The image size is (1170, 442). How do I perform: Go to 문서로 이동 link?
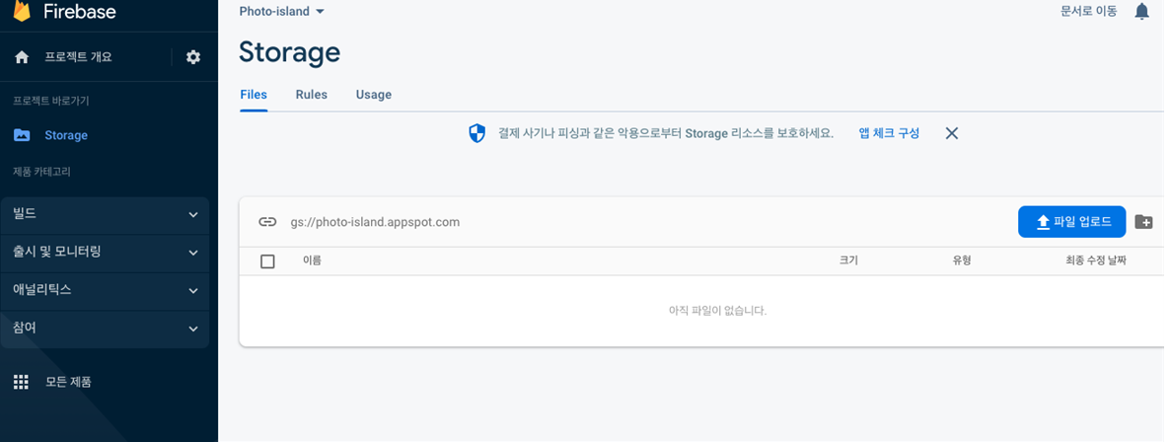pyautogui.click(x=1089, y=11)
